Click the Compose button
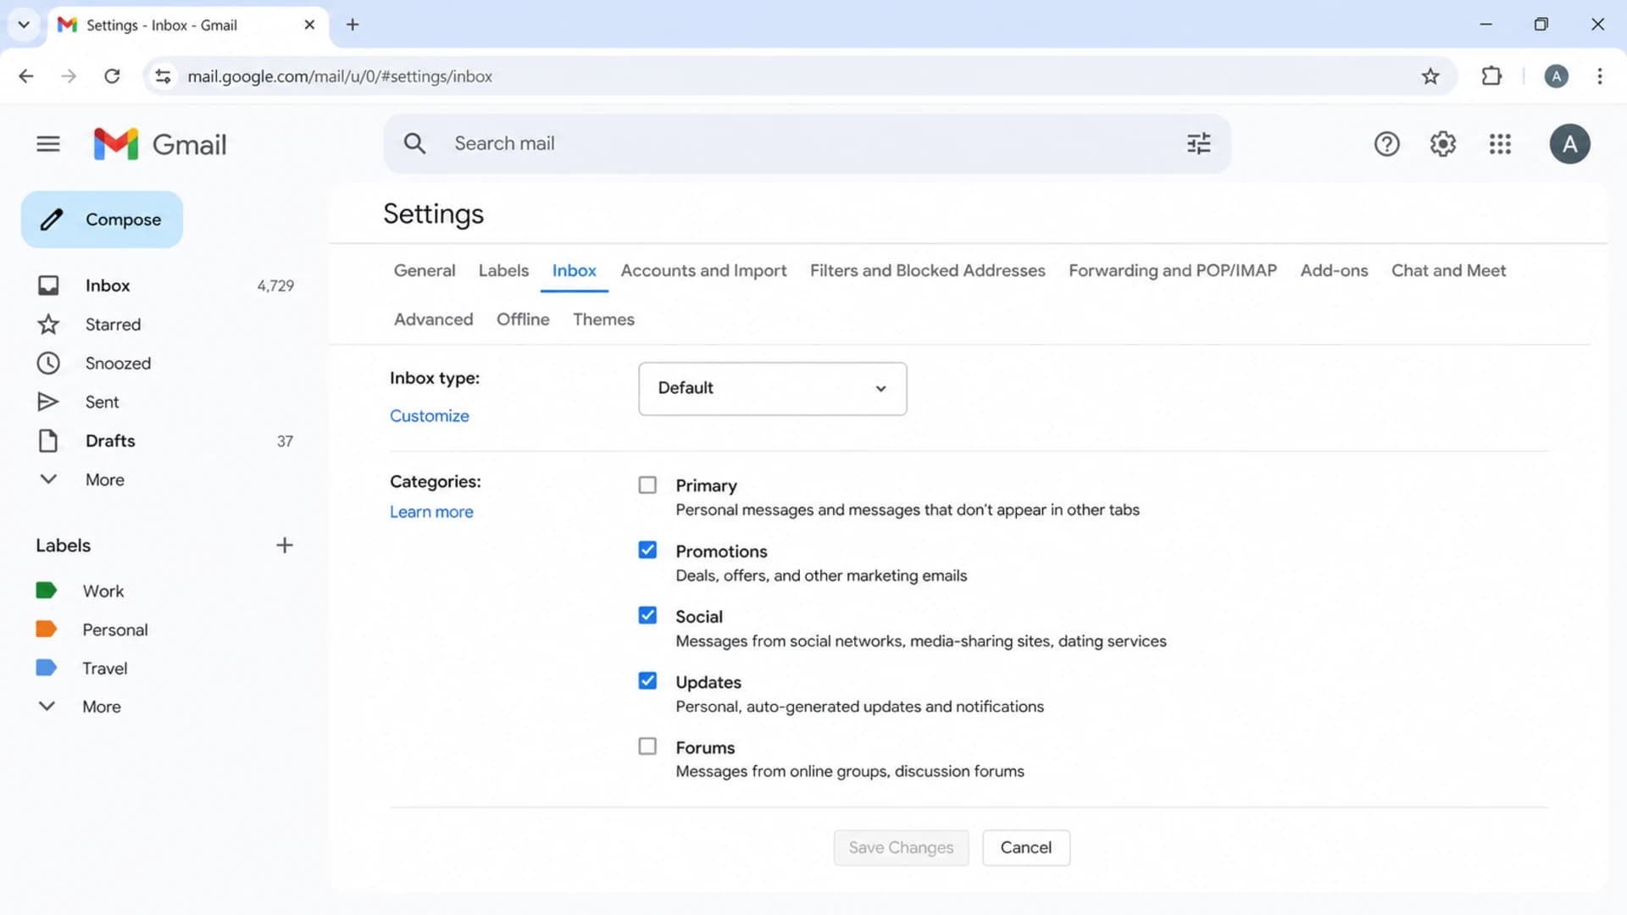1627x915 pixels. [x=102, y=219]
